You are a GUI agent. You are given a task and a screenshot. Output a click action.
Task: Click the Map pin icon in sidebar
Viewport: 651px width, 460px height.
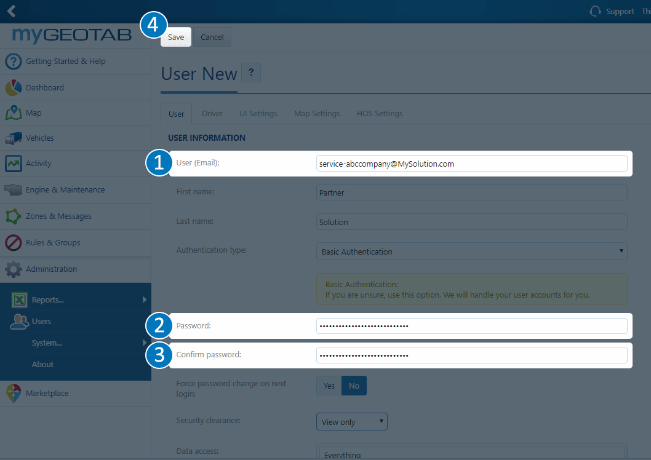(14, 113)
